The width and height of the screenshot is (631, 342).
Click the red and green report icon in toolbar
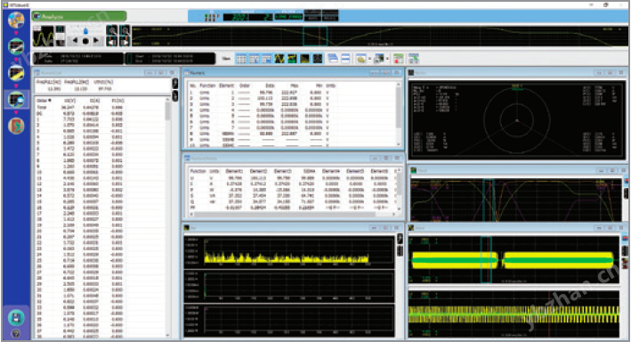398,59
